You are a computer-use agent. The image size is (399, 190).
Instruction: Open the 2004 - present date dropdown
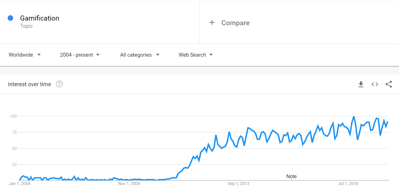click(x=80, y=55)
